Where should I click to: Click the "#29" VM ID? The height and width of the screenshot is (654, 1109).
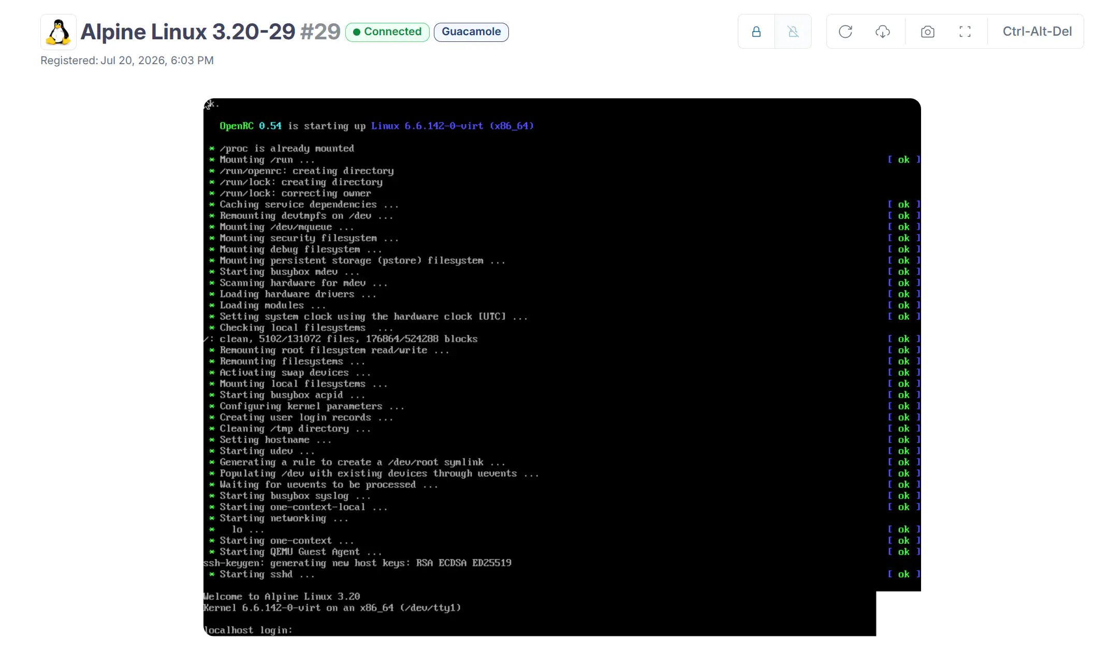pyautogui.click(x=320, y=32)
